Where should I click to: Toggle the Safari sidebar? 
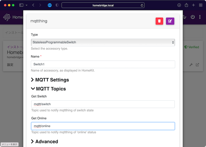21,5
